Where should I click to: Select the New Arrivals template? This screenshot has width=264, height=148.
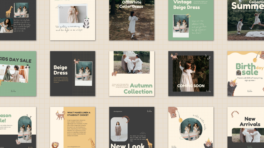[x=246, y=127]
